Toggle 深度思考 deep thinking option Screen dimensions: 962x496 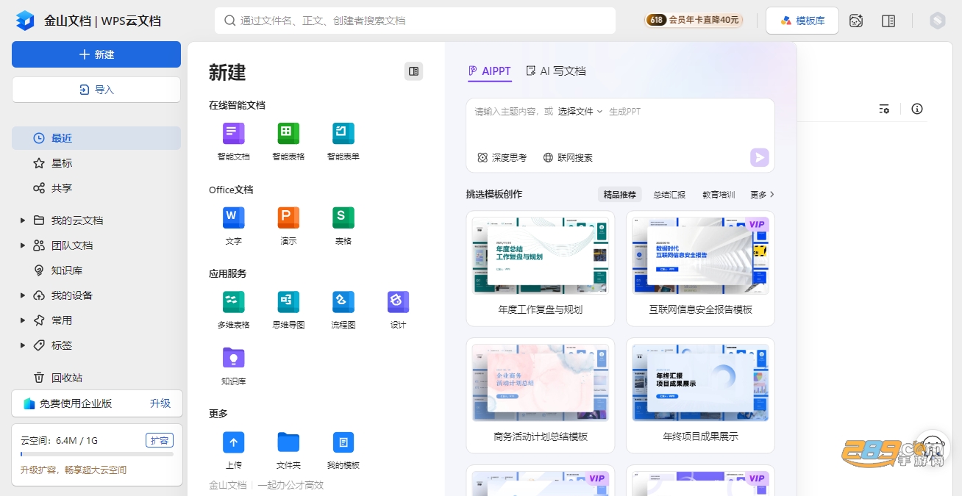click(502, 157)
